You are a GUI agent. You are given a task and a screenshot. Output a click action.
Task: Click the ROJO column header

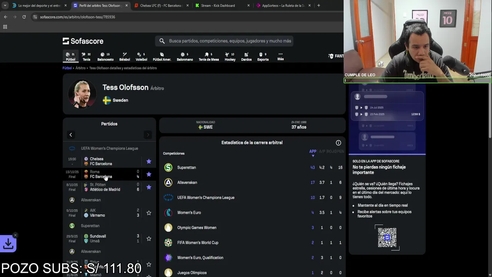pyautogui.click(x=331, y=152)
